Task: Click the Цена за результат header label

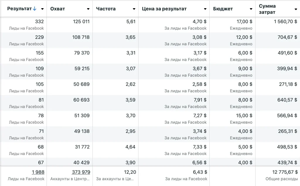Action: [164, 9]
